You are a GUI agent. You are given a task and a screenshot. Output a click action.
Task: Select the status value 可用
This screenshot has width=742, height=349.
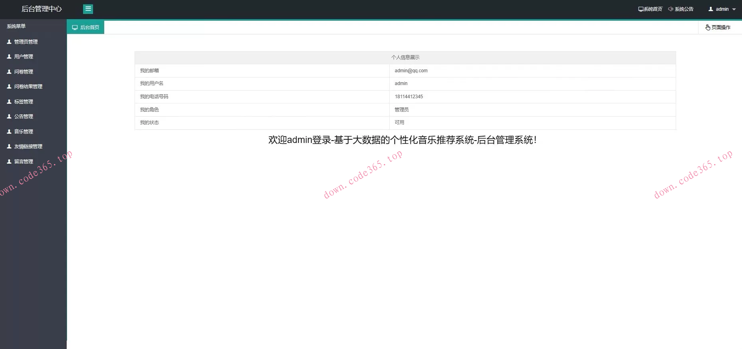point(399,123)
